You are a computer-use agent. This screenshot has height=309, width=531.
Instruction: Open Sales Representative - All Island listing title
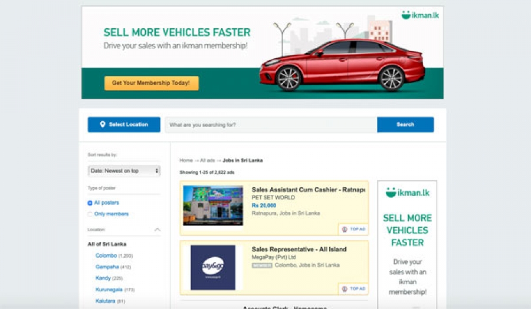click(299, 249)
